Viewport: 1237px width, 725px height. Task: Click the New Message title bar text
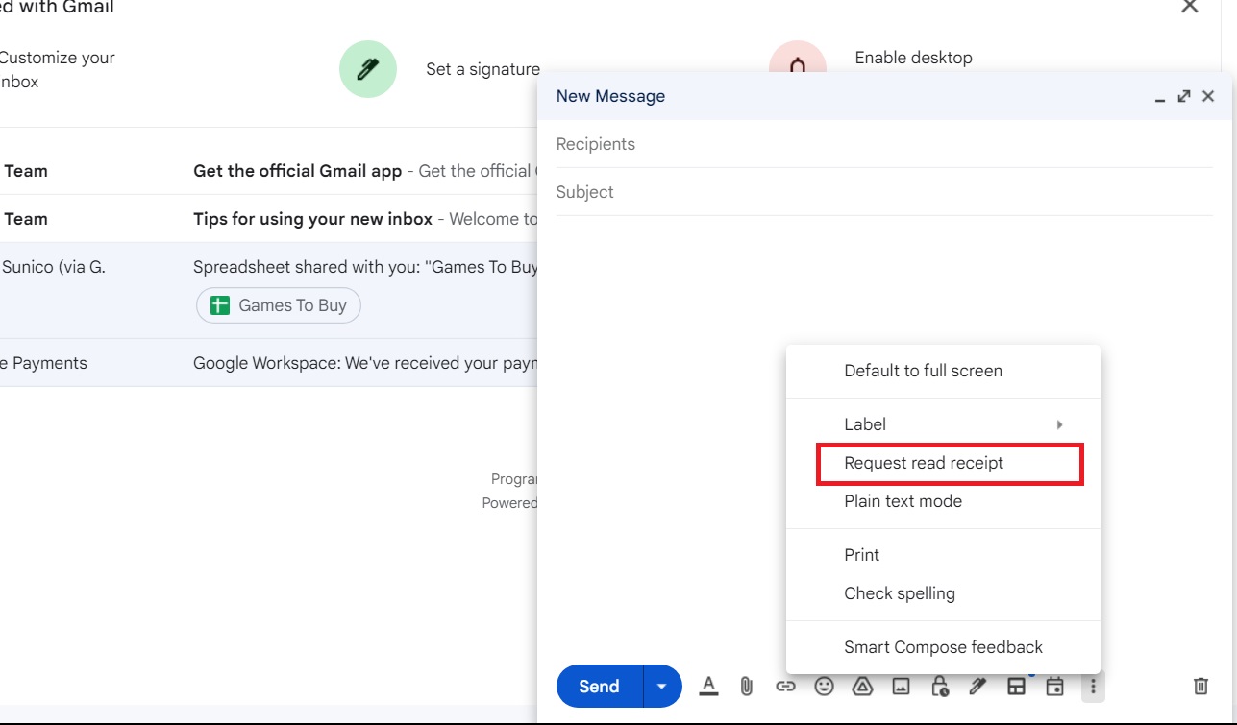tap(610, 96)
